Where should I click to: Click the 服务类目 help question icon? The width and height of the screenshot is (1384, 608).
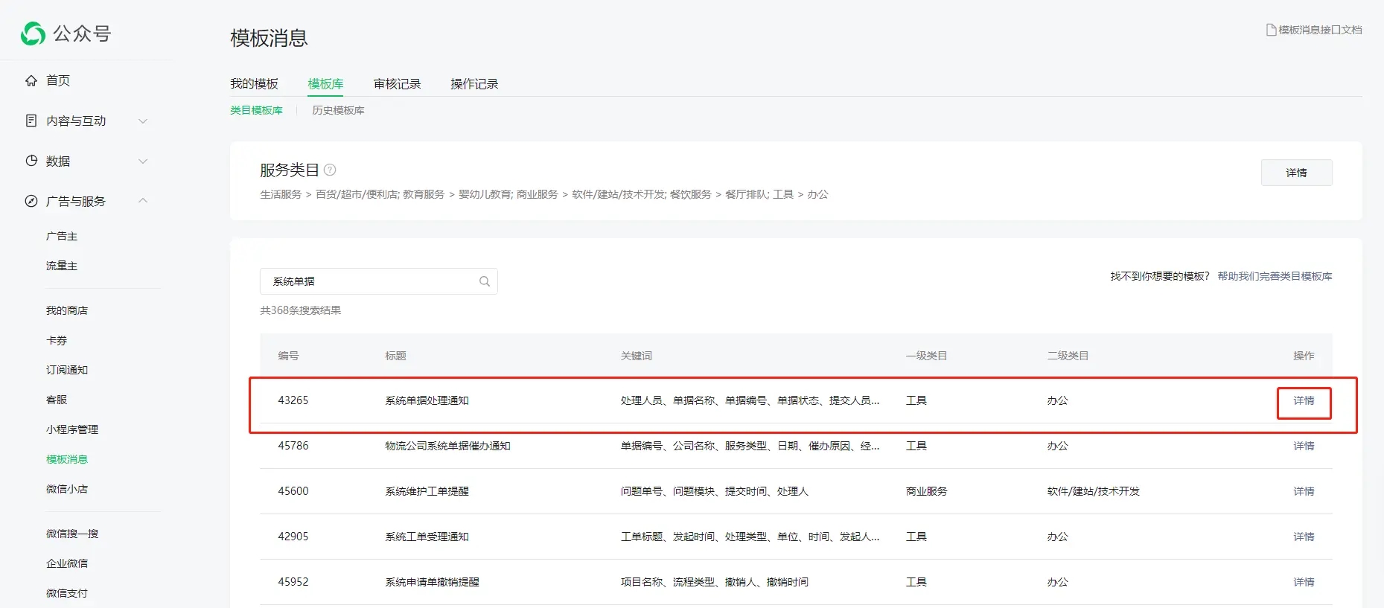click(x=330, y=170)
